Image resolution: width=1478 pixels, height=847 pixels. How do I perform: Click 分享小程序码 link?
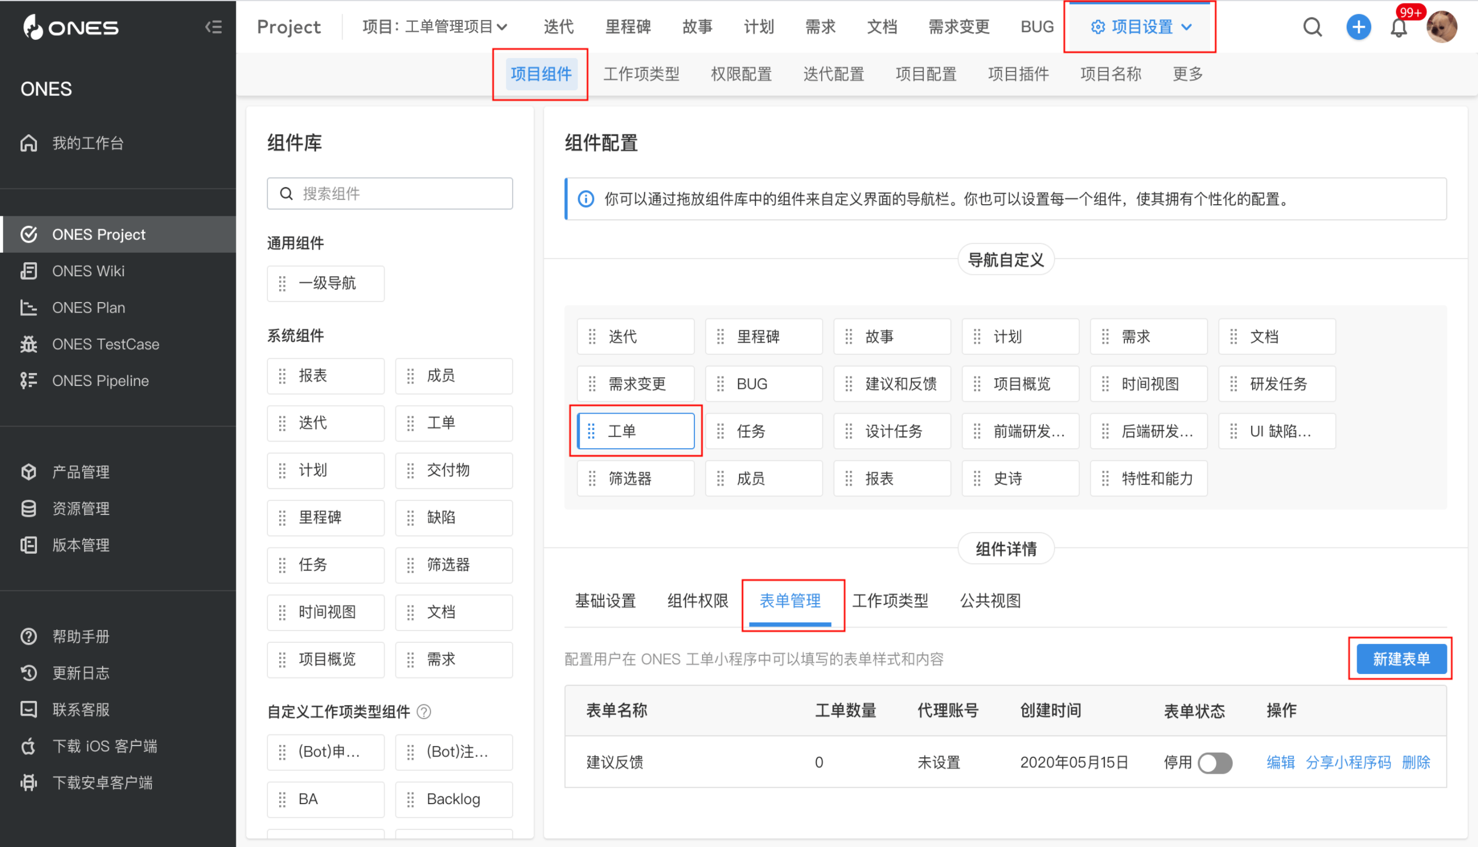(1348, 763)
